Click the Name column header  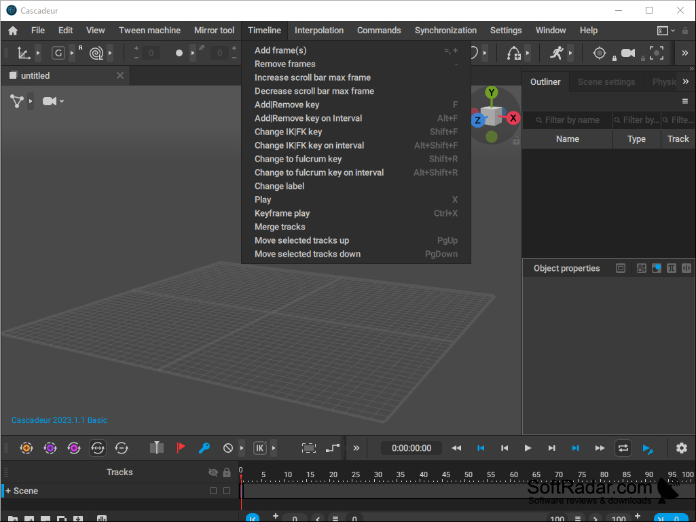(567, 139)
